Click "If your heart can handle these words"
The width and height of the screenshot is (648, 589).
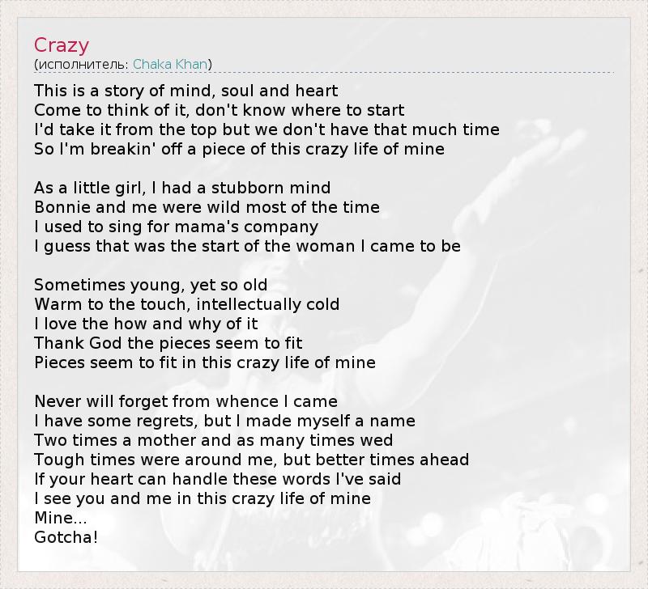pos(217,479)
